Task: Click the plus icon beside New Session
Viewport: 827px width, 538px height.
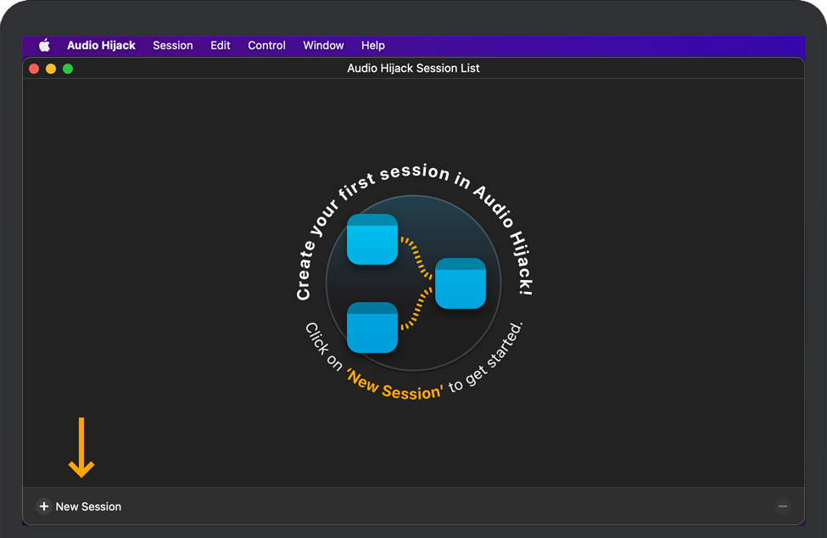Action: [x=44, y=507]
